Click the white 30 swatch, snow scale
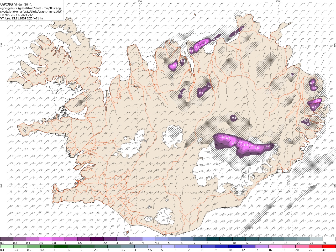This screenshot has width=336, height=252. click(x=329, y=239)
